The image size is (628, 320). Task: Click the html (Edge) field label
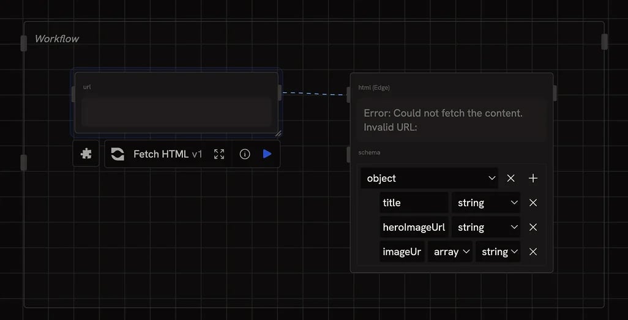click(x=373, y=87)
